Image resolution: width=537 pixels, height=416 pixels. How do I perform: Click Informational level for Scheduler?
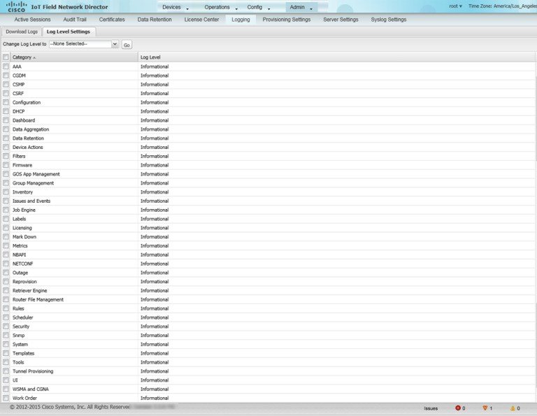click(x=155, y=317)
